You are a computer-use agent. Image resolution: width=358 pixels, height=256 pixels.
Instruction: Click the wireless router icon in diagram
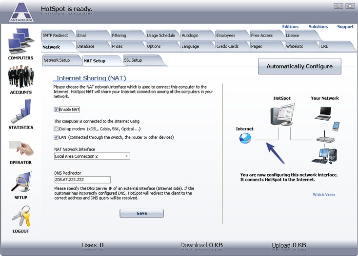pos(325,136)
